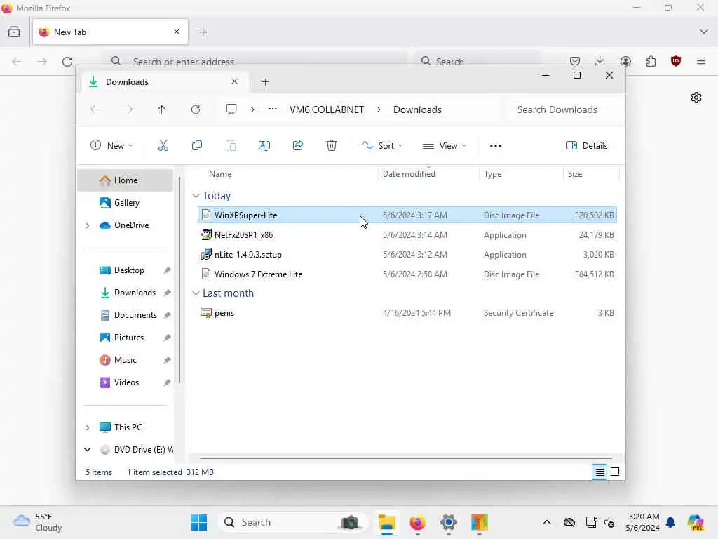Screen dimensions: 718x539
Task: Open a new Firefox tab with plus
Action: pos(203,32)
